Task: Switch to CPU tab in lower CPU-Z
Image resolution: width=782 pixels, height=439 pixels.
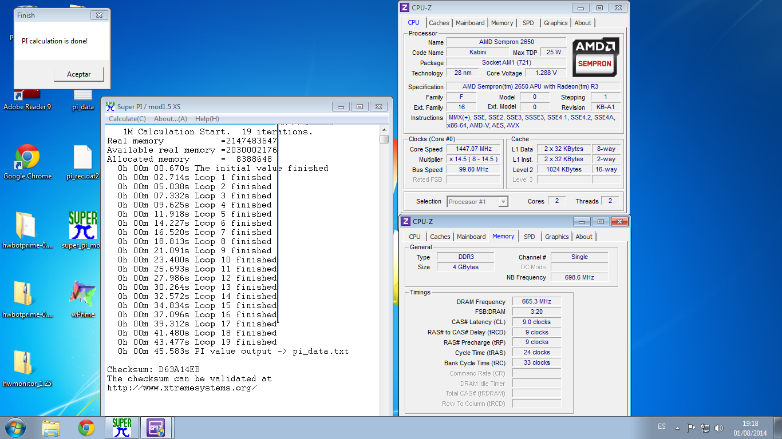Action: (x=414, y=237)
